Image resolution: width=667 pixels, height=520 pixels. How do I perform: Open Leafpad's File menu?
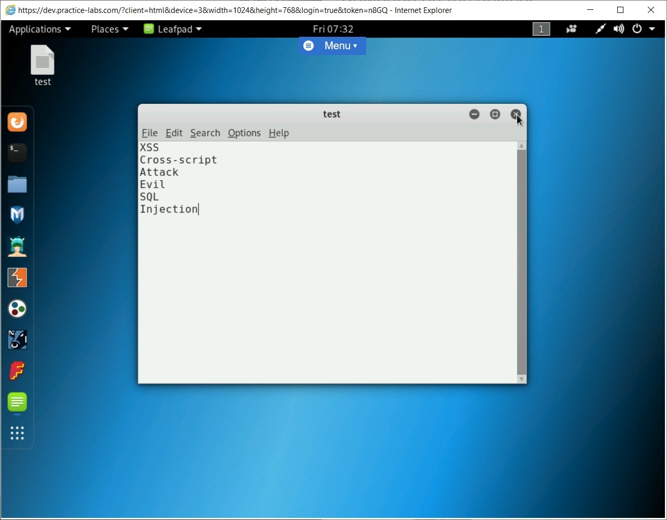(149, 133)
